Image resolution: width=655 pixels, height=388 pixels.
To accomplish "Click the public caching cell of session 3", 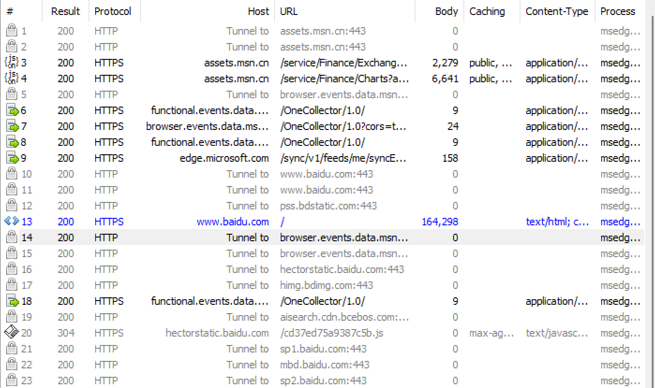I will [491, 63].
